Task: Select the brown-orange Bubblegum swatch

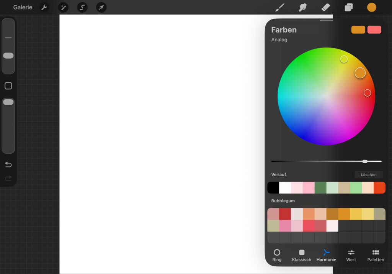Action: pos(333,214)
